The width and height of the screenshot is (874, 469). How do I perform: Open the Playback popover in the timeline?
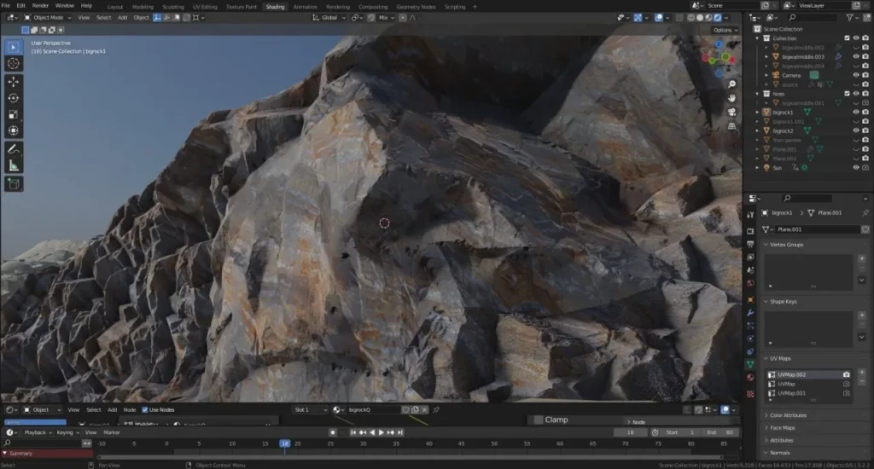click(x=36, y=432)
